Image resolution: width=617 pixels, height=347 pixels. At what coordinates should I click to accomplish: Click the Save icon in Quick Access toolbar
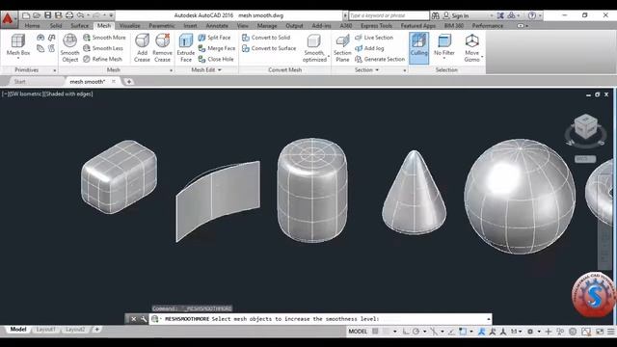tap(47, 15)
